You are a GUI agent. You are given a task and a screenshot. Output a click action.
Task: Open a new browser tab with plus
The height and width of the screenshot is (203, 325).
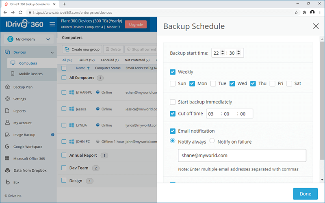click(64, 4)
